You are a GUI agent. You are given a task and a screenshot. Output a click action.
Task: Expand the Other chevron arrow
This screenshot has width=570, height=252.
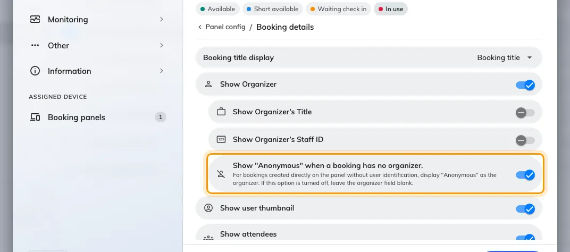pyautogui.click(x=162, y=45)
